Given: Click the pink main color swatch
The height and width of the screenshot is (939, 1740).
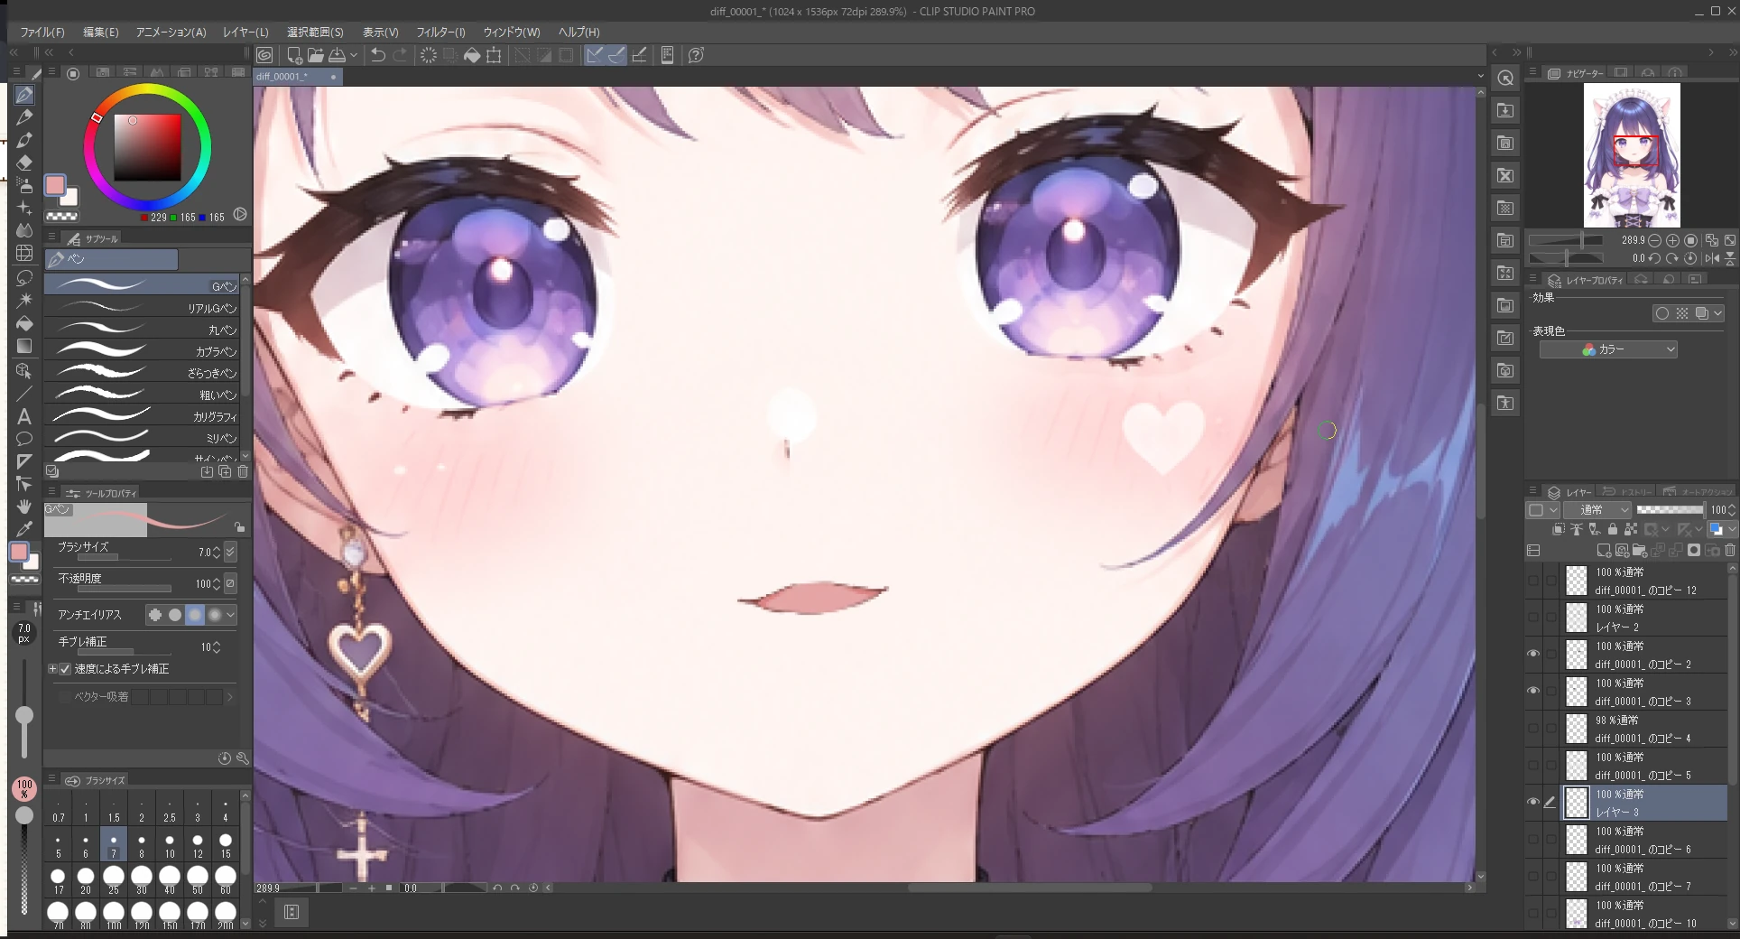Looking at the screenshot, I should pos(55,185).
